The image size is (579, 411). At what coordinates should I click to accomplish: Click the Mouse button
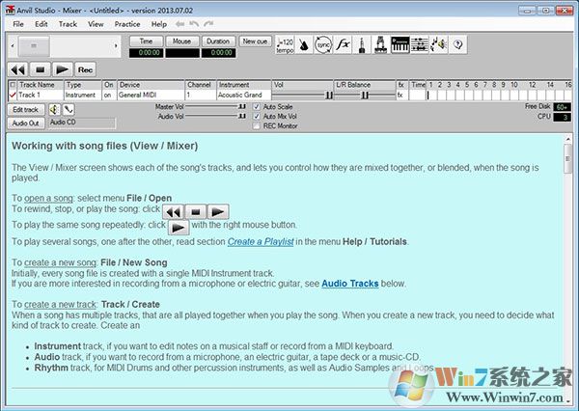182,41
